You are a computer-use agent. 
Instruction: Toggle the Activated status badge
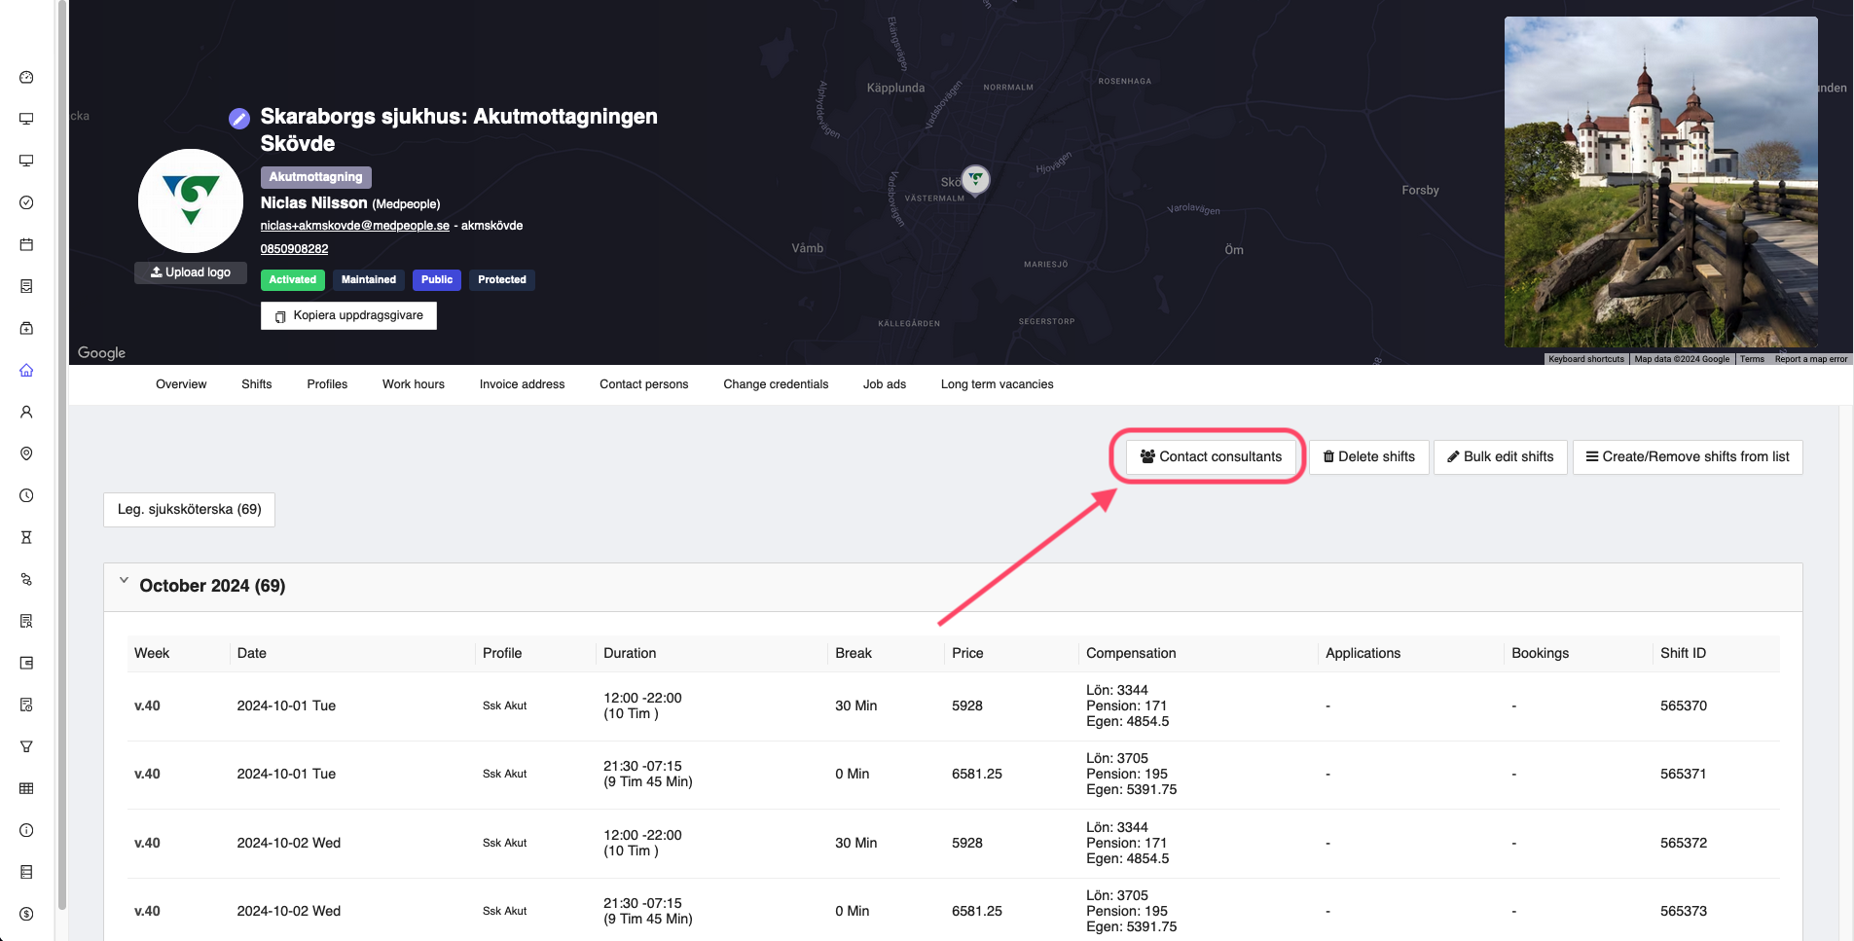(x=292, y=280)
